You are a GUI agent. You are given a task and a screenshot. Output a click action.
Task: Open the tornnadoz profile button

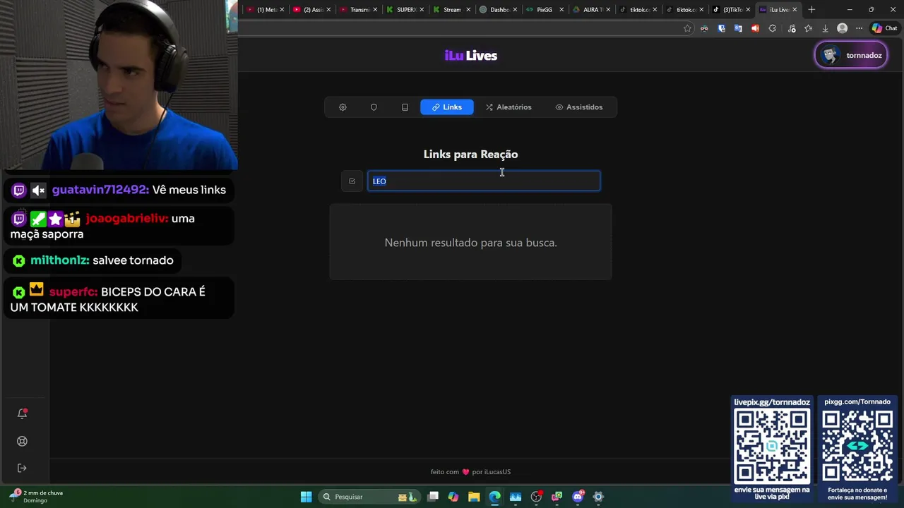tap(851, 55)
